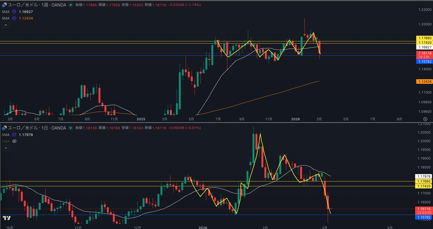Screen dimensions: 433x229
Task: Select the greyed-out SMA label in daily legend
Action: click(x=6, y=141)
